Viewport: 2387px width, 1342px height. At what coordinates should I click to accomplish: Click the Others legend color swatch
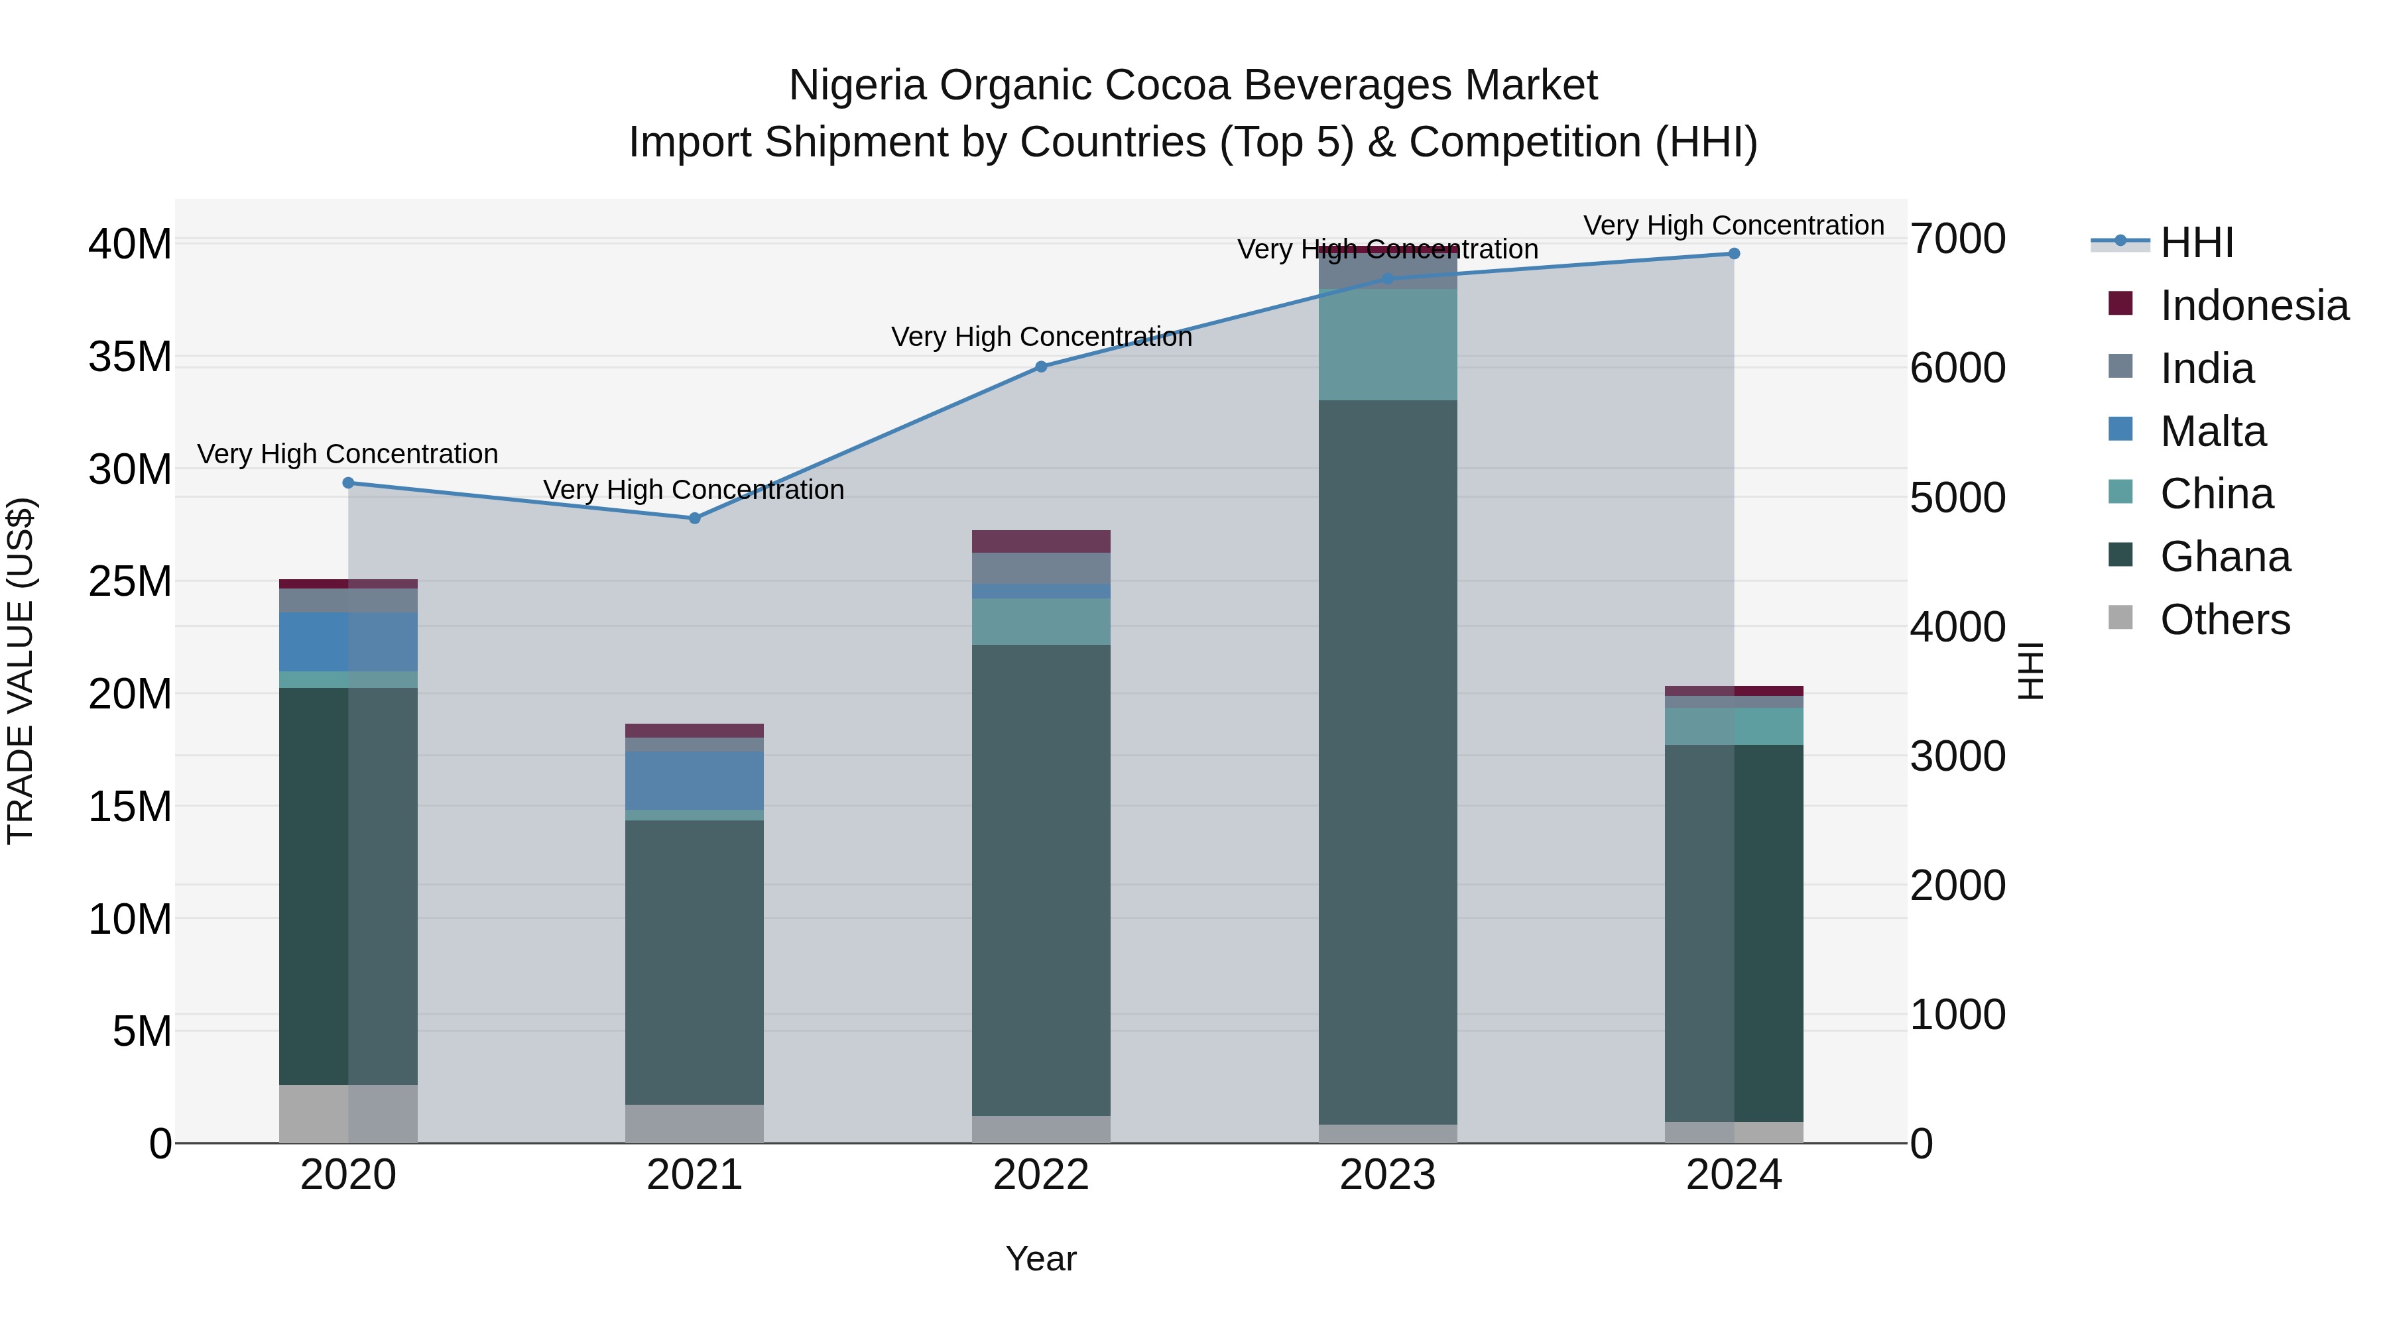[x=2120, y=618]
